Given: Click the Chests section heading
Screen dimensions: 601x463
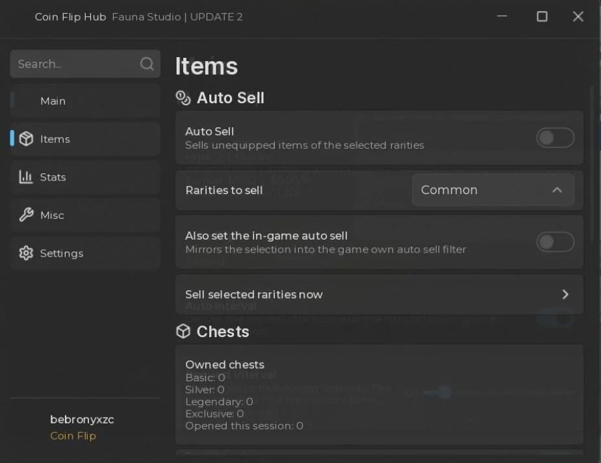Looking at the screenshot, I should [x=223, y=332].
